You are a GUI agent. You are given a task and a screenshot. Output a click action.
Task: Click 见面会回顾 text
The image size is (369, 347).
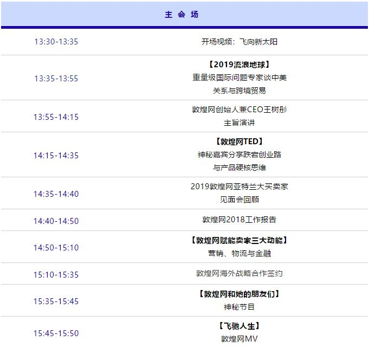[x=239, y=200]
